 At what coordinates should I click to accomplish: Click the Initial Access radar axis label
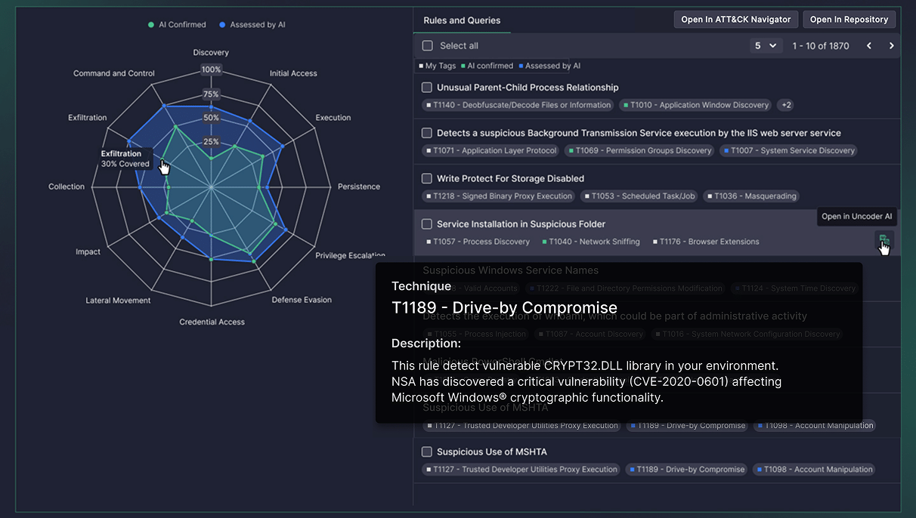(293, 73)
